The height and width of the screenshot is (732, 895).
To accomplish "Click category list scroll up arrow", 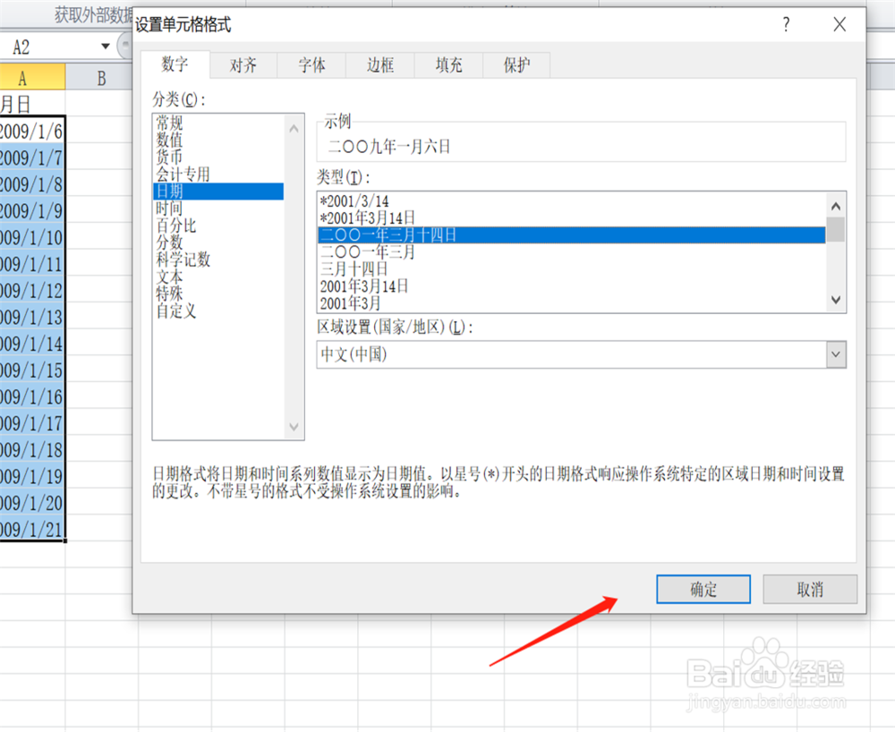I will tap(294, 128).
